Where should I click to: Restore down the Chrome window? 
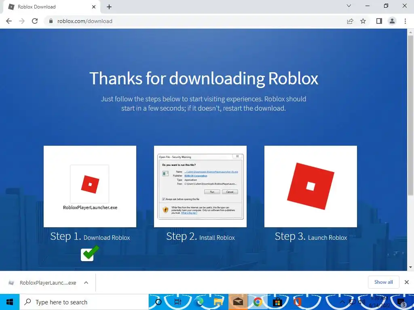point(386,6)
